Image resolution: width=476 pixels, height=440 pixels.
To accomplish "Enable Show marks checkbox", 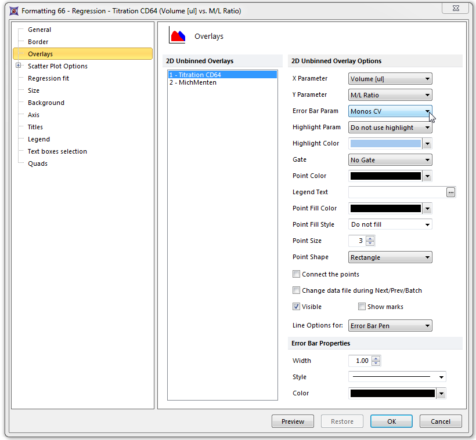I will pyautogui.click(x=362, y=307).
